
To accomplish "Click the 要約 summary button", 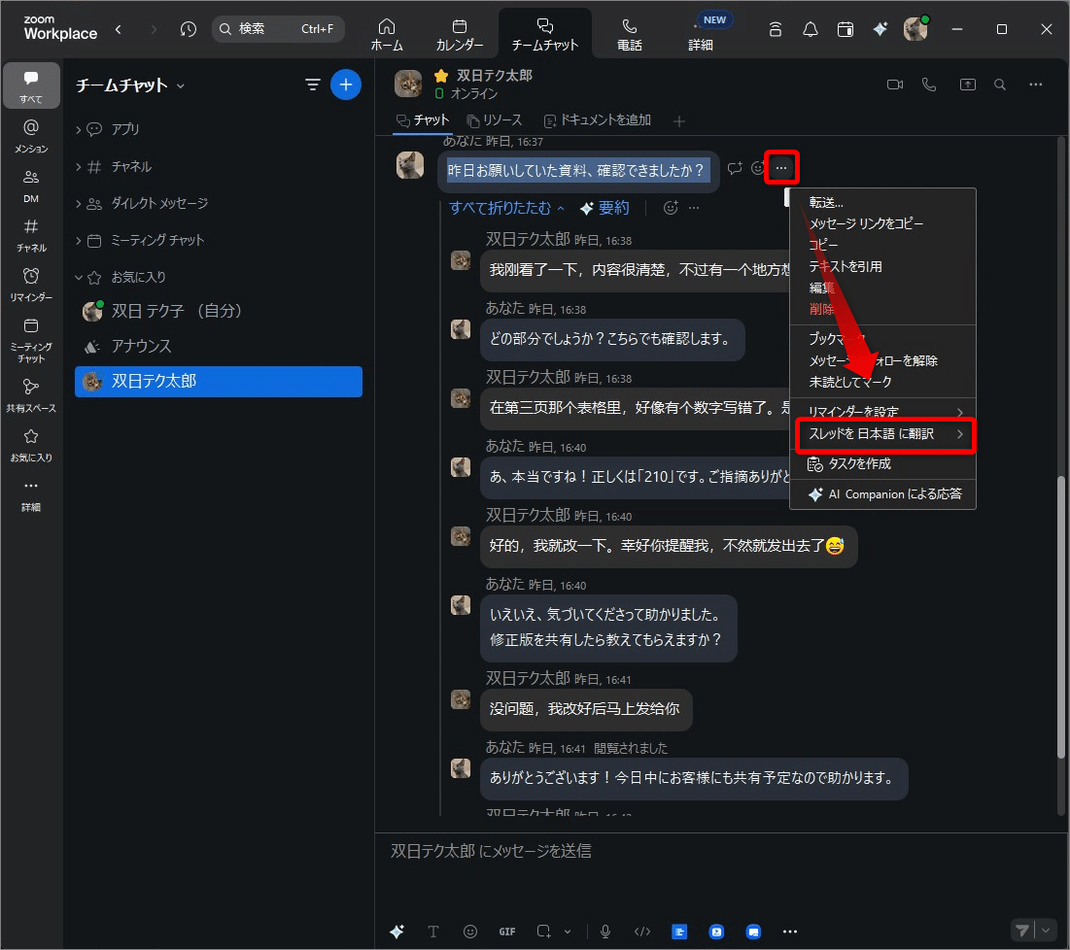I will tap(604, 208).
